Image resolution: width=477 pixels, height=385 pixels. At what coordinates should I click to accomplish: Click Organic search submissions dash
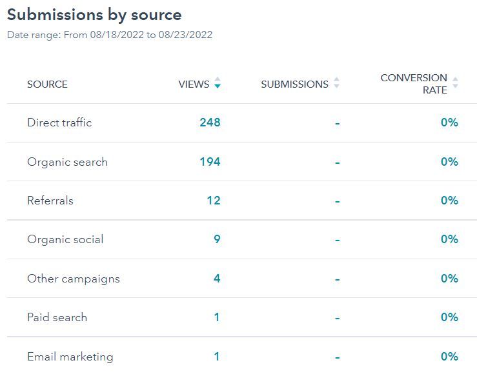pyautogui.click(x=338, y=163)
